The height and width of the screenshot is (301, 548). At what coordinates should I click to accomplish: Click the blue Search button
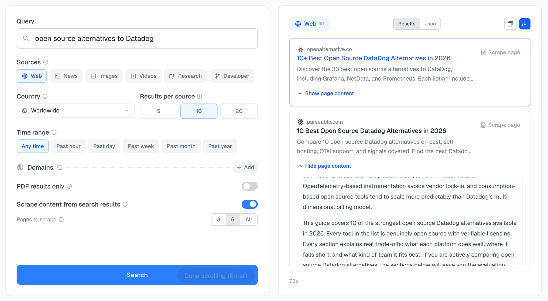(x=137, y=275)
